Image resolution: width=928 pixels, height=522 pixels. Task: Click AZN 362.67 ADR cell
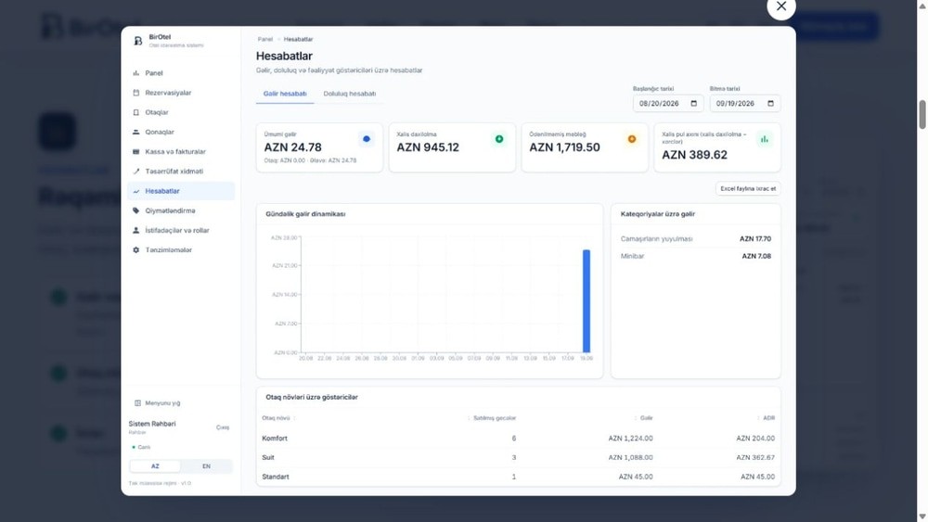pyautogui.click(x=755, y=458)
